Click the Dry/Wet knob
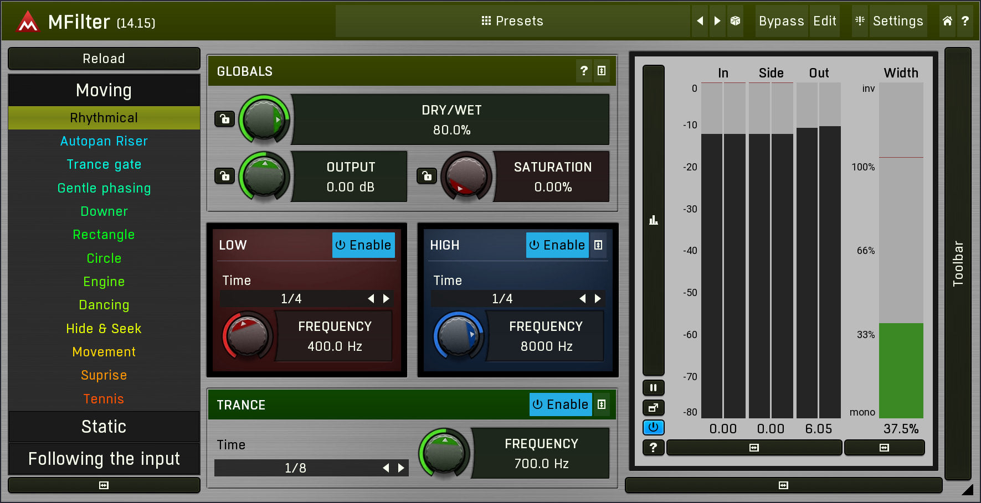Image resolution: width=981 pixels, height=503 pixels. (x=264, y=120)
